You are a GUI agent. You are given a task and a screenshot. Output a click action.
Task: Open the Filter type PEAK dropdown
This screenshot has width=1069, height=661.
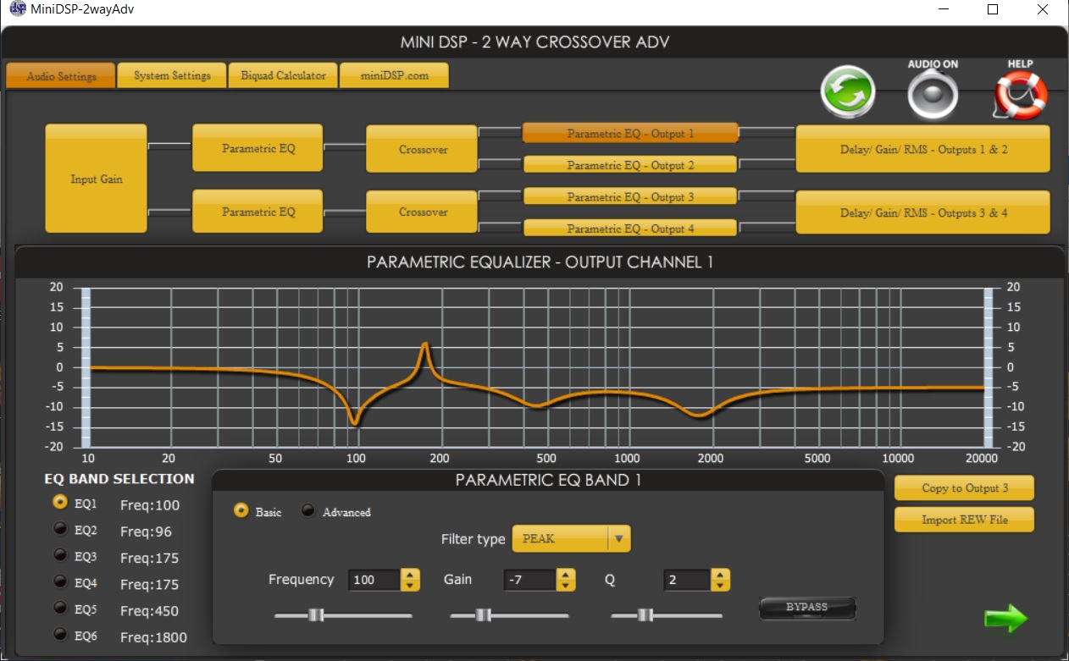coord(571,538)
